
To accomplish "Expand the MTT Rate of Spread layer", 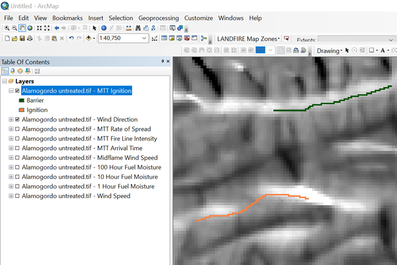I will pos(11,129).
